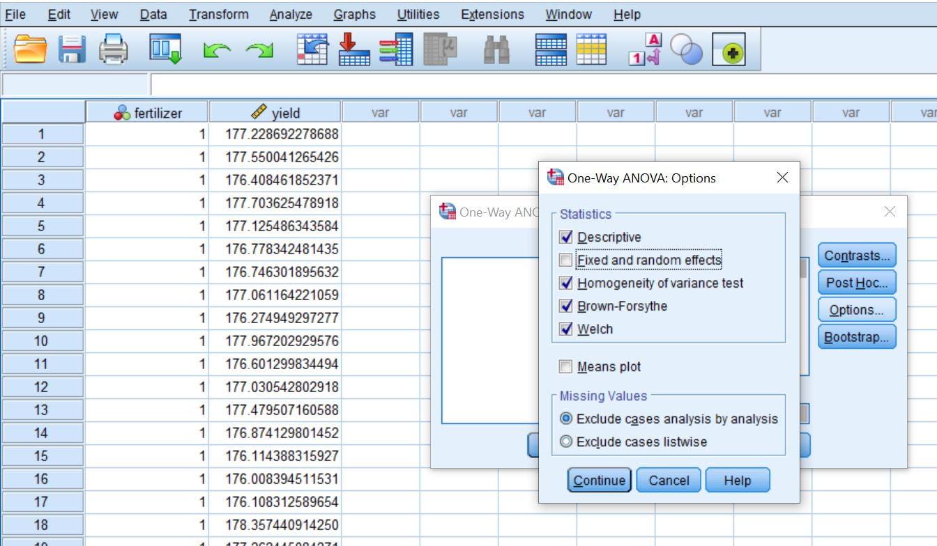Open the Edit menu
The width and height of the screenshot is (937, 546).
[x=59, y=14]
